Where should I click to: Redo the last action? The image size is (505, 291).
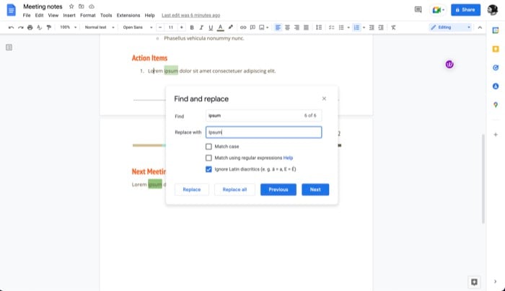pyautogui.click(x=21, y=27)
